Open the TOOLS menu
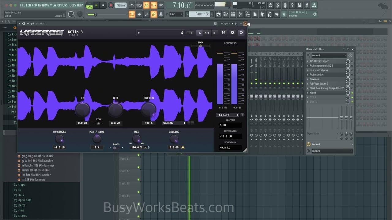 pyautogui.click(x=72, y=5)
